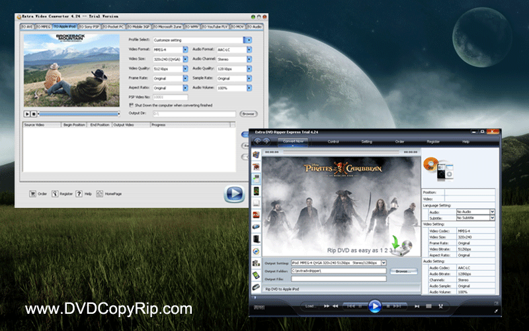Click Convert Now in DVD Ripper
This screenshot has width=529, height=331.
[293, 142]
